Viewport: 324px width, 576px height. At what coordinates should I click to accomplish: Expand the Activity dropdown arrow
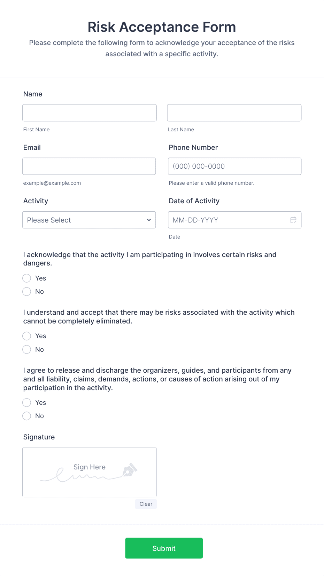149,220
